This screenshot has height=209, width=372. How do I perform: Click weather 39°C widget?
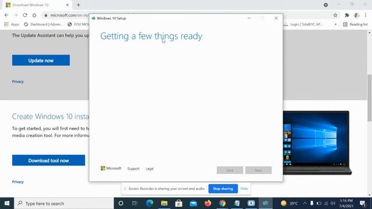pyautogui.click(x=289, y=203)
